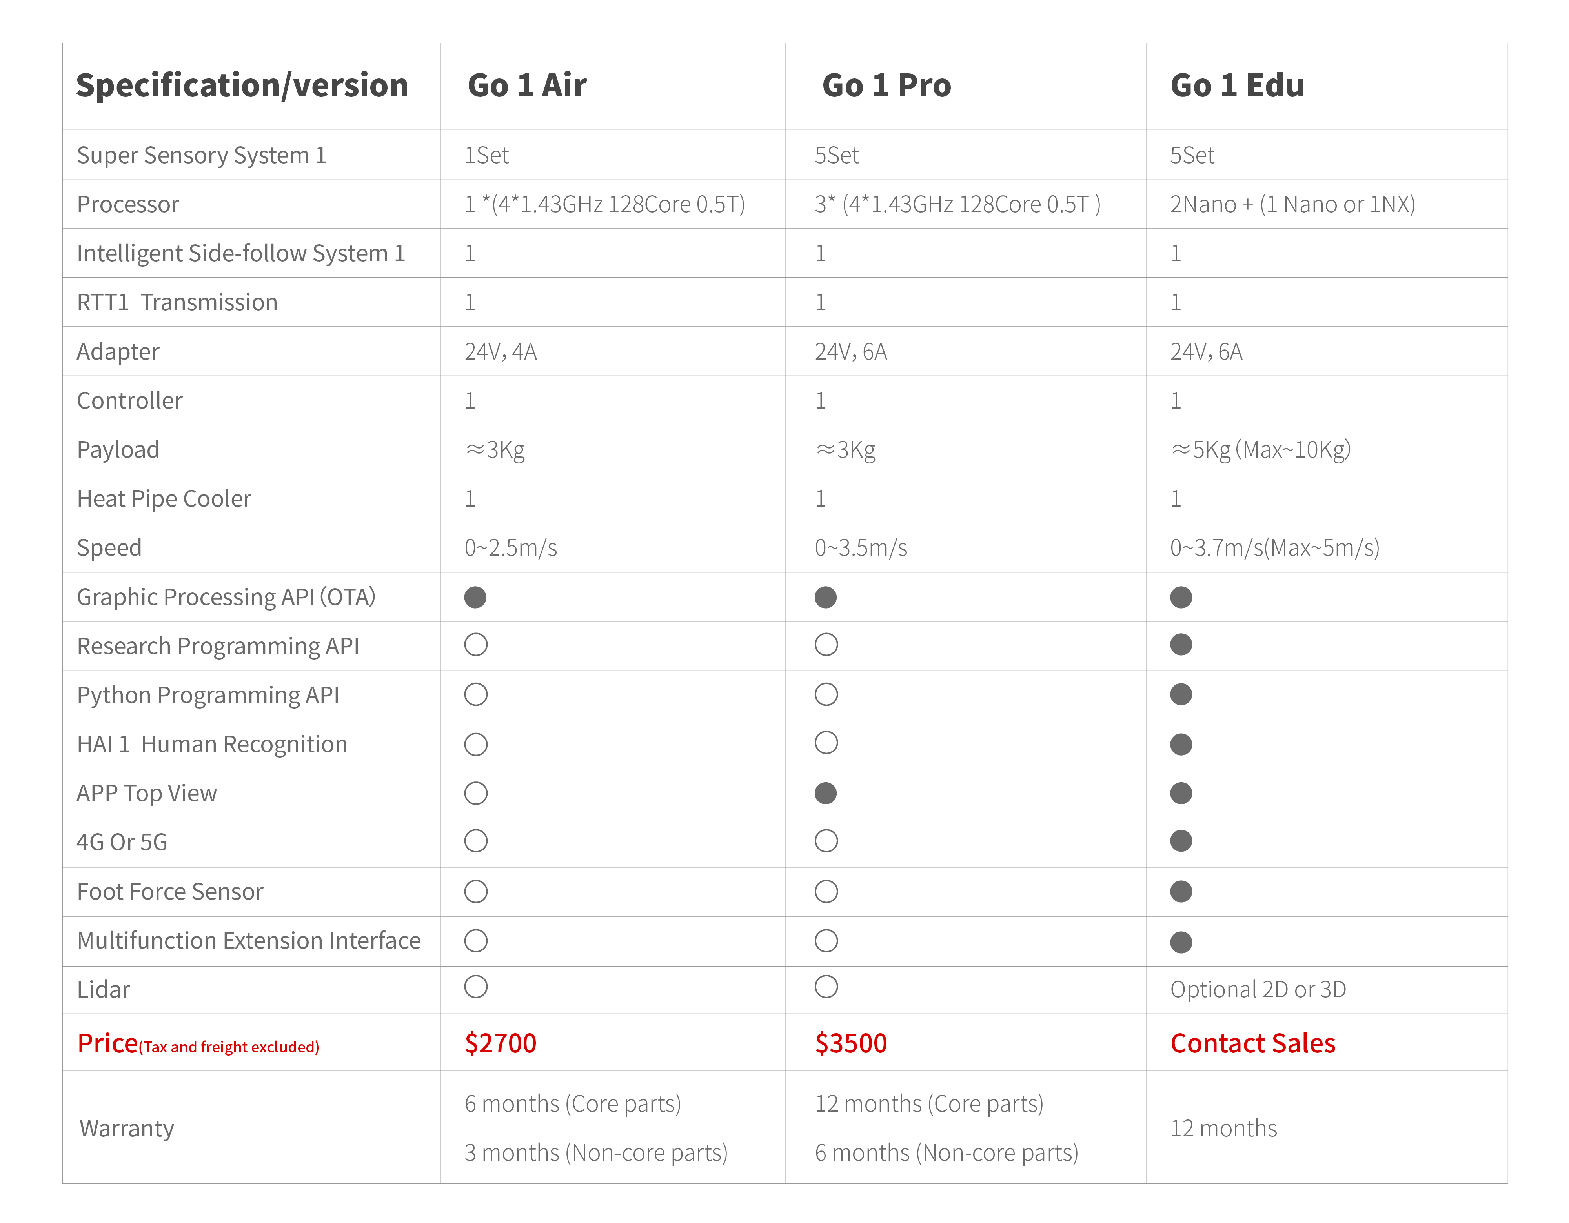Viewport: 1569px width, 1223px height.
Task: Click the filled dot for Go 1 Air Graphic Processing API
Action: [x=475, y=597]
